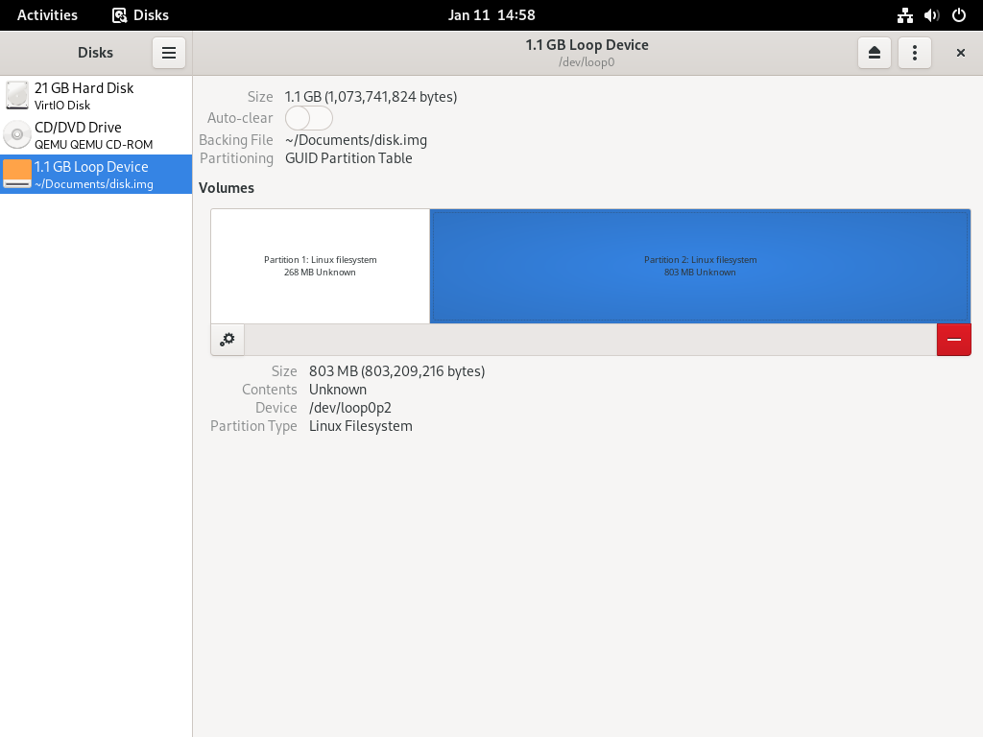This screenshot has width=983, height=737.
Task: Open the power menu icon
Action: (959, 15)
